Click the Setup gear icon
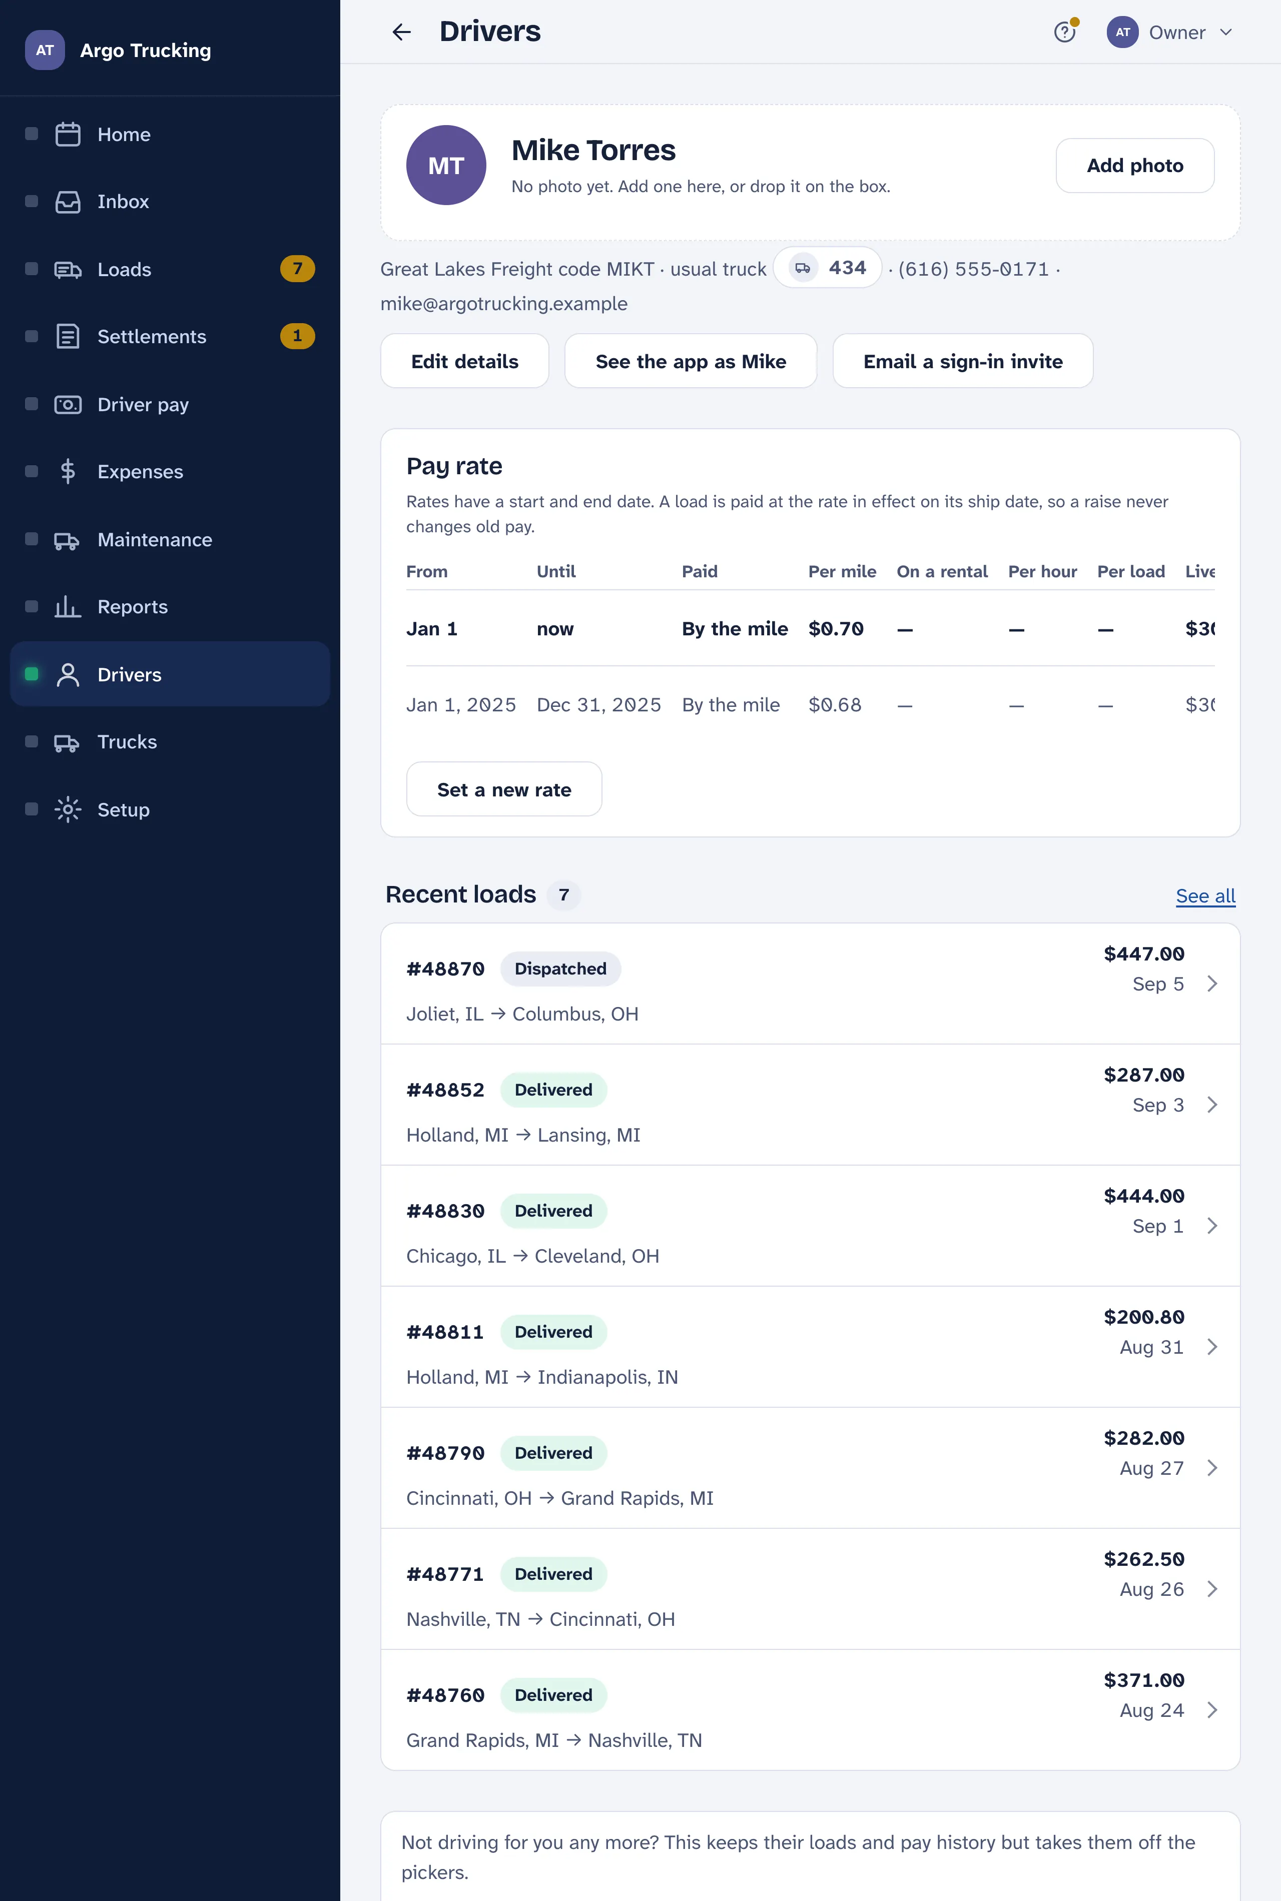 click(x=68, y=809)
